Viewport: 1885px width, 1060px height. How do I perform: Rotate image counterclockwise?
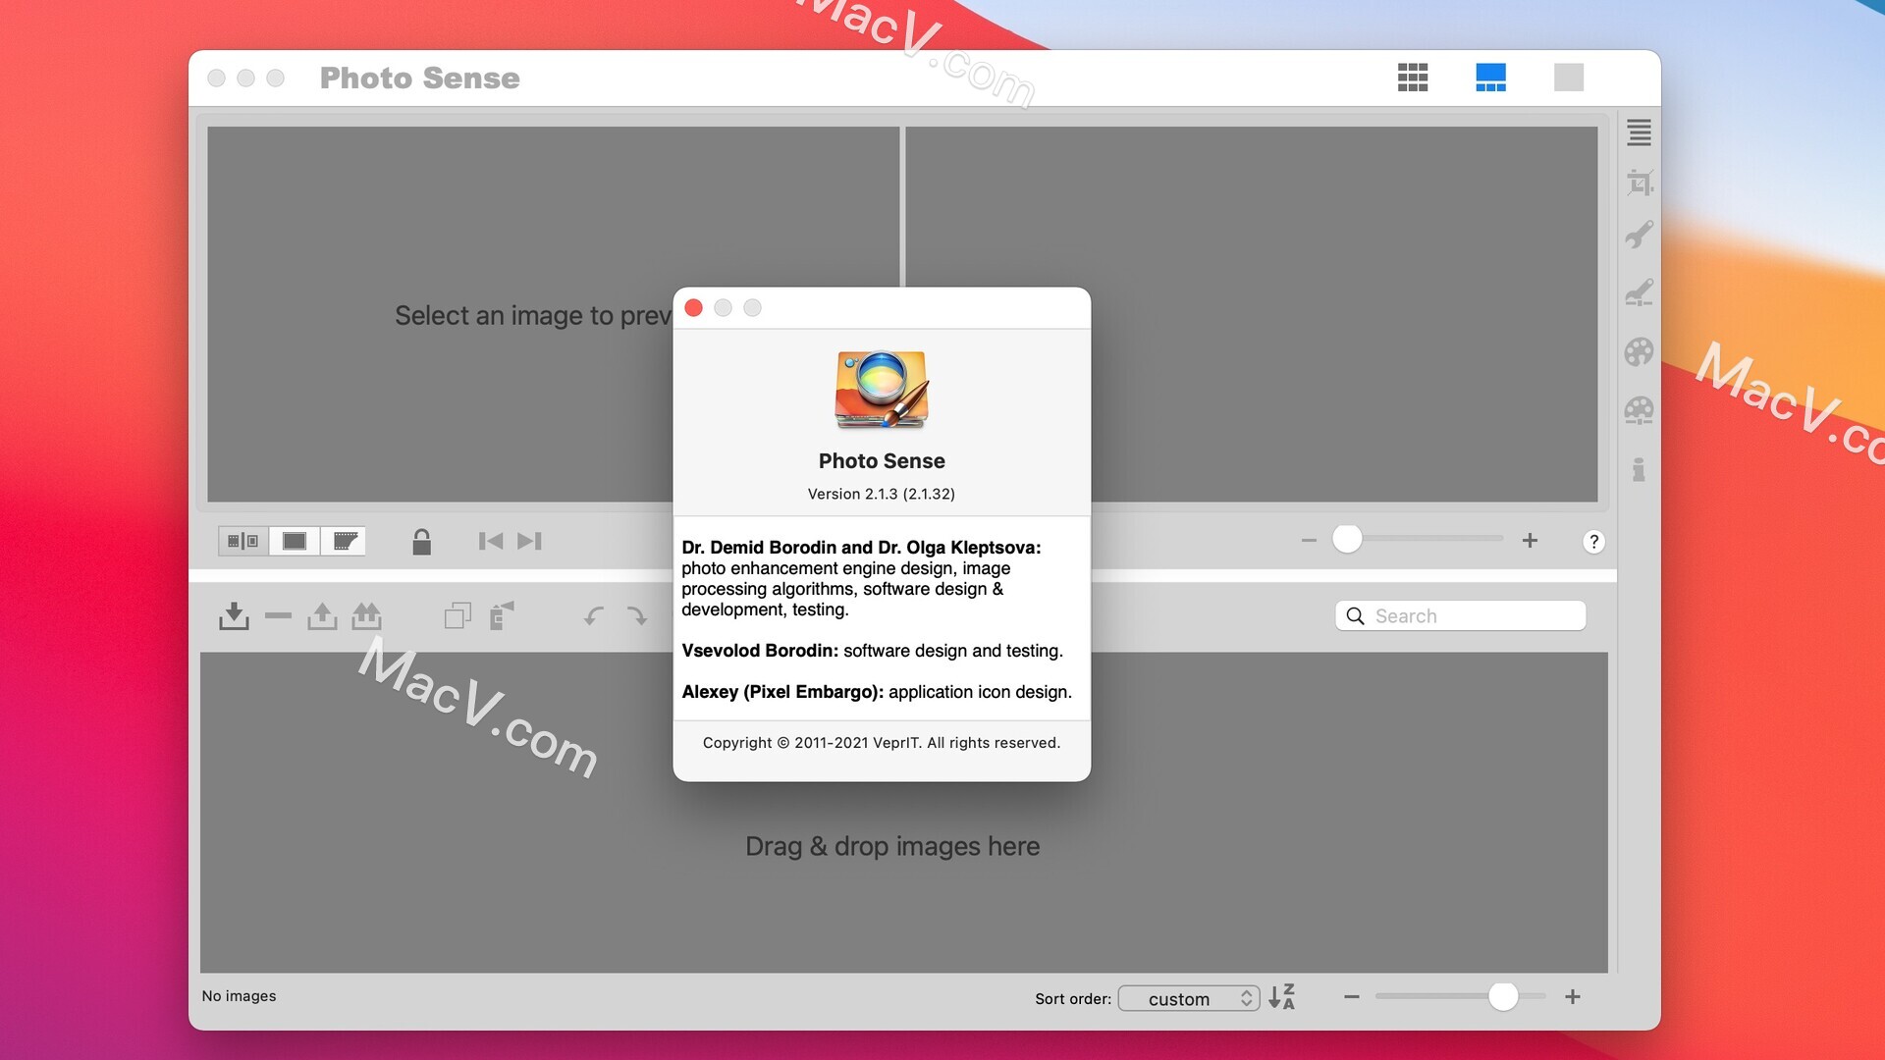[x=594, y=616]
